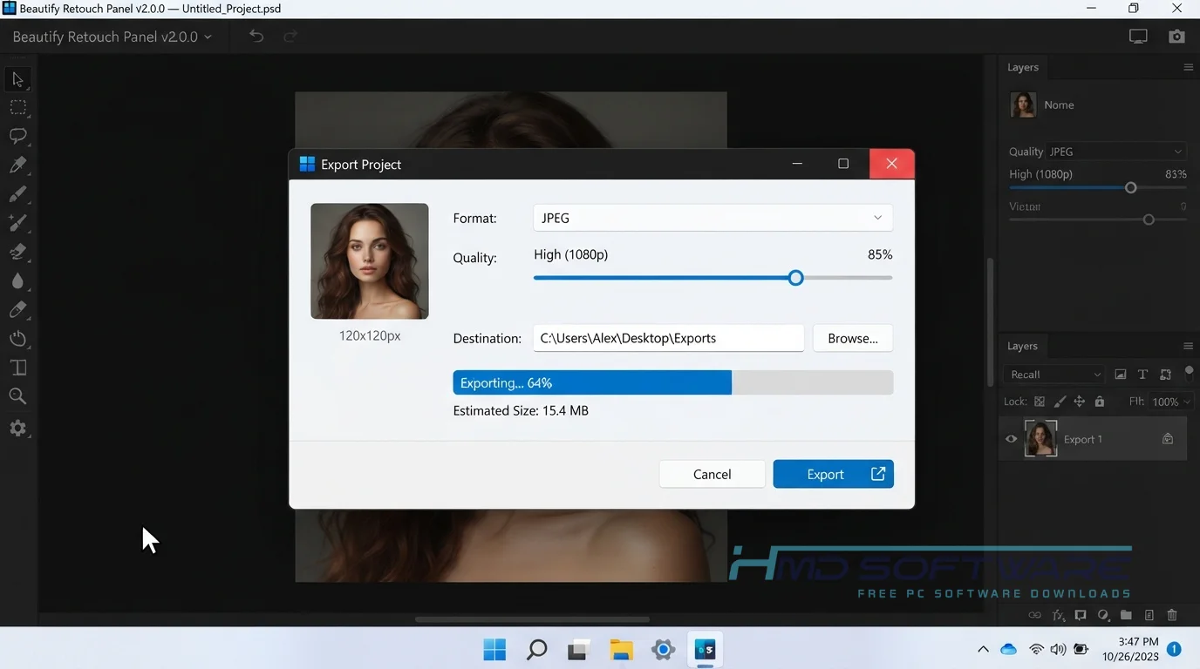Undo the last action in top bar

click(256, 37)
